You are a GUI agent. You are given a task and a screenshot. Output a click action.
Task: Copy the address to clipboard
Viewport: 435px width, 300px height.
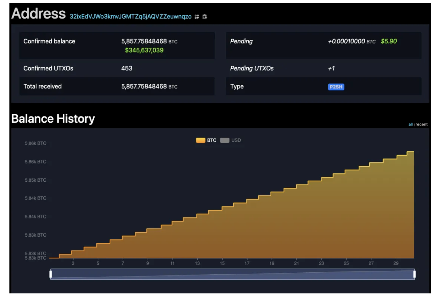(205, 17)
